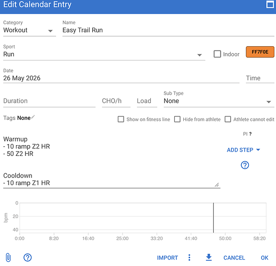Check the Hide from athlete box
This screenshot has height=266, width=276.
(177, 119)
